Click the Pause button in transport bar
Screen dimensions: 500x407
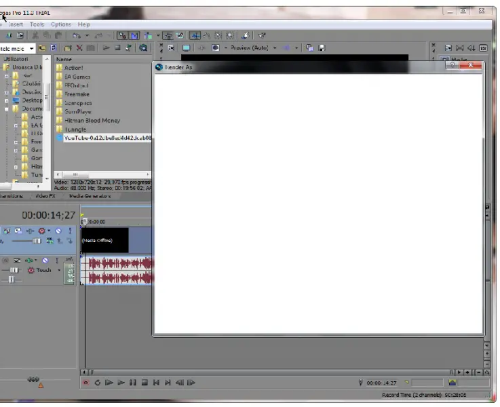pos(133,383)
